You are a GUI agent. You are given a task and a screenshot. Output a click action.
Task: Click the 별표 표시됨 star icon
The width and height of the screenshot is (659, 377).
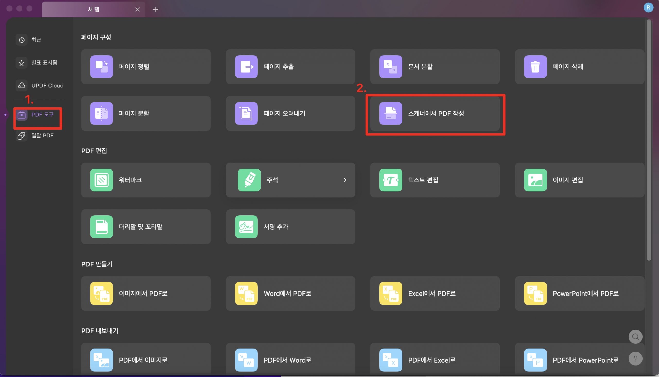tap(22, 63)
